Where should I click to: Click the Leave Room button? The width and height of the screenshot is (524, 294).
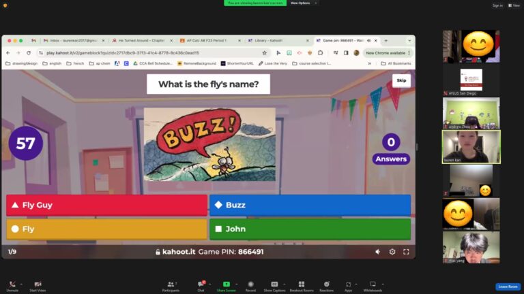508,287
